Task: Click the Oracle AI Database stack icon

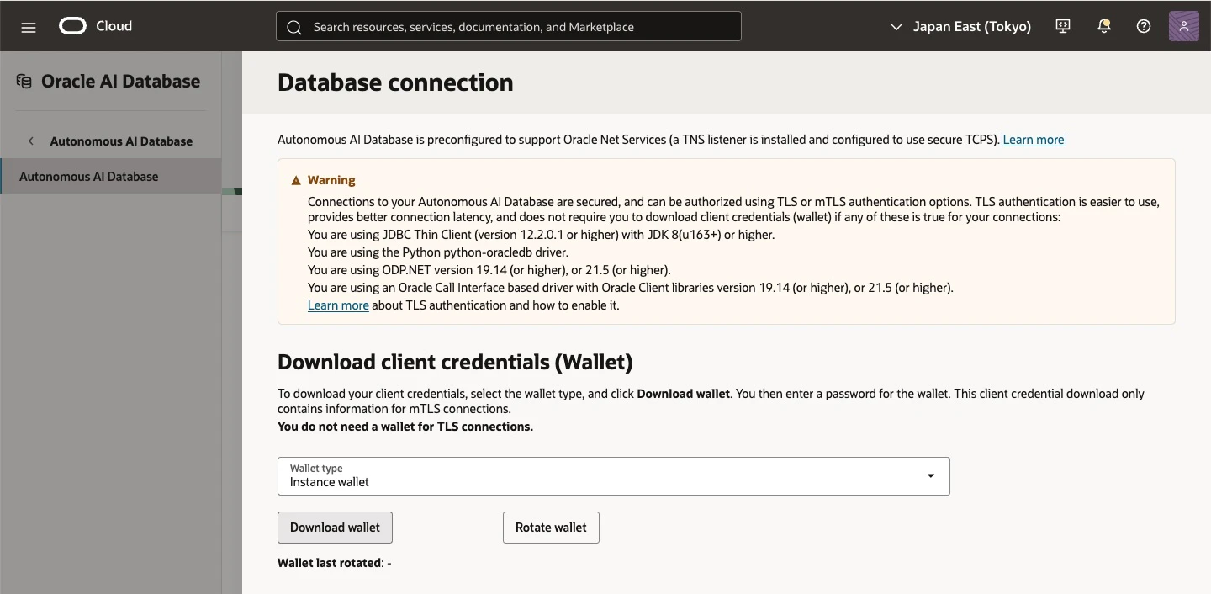Action: point(24,82)
